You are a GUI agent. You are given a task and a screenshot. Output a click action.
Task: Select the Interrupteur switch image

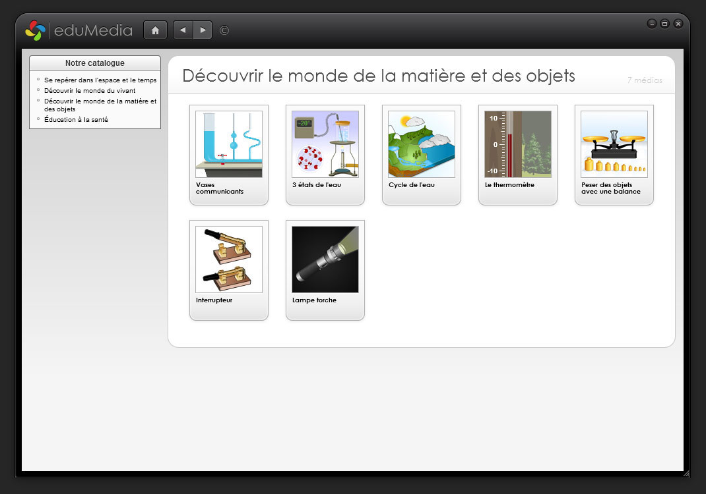pos(228,260)
